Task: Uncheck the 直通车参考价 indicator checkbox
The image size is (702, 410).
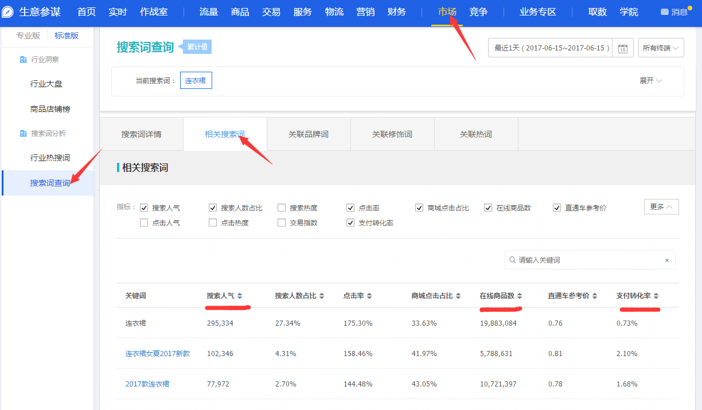Action: coord(557,208)
